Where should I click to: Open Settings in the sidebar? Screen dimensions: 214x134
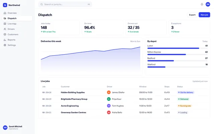click(x=17, y=45)
